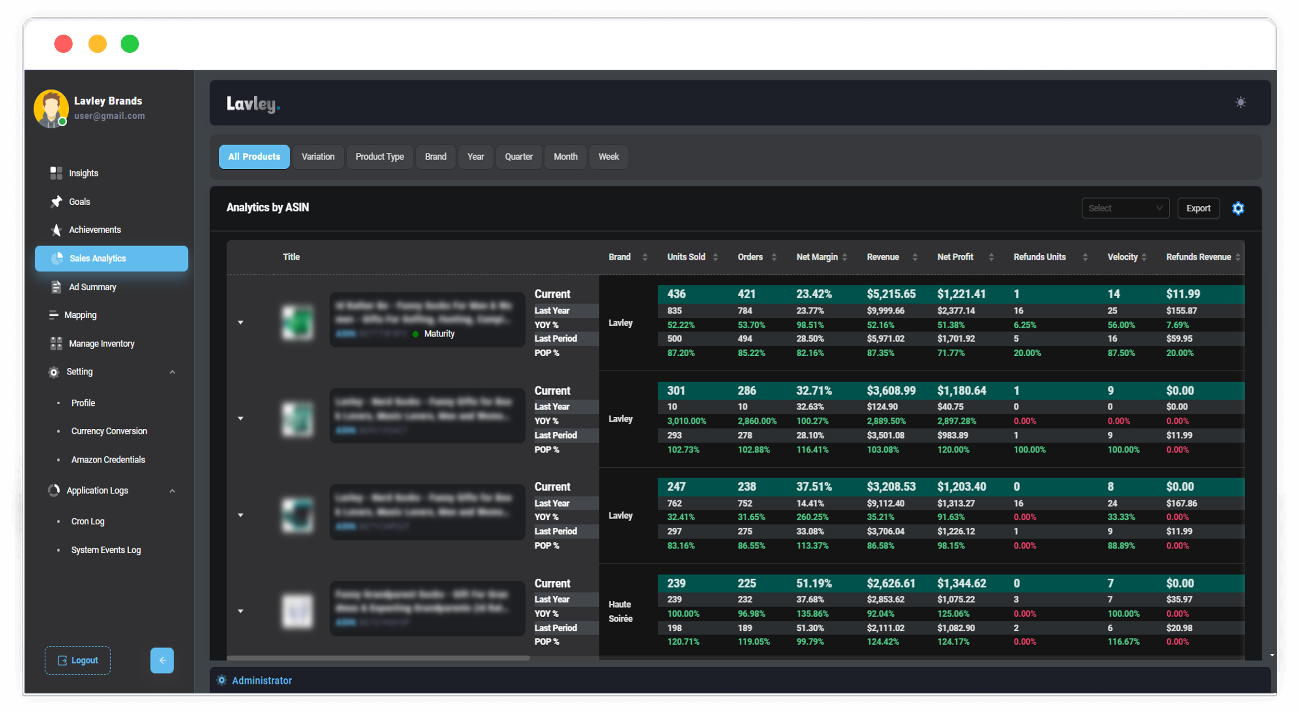Sort by Refunds Revenue column arrows
Viewport: 1298px width, 711px height.
pos(1237,257)
